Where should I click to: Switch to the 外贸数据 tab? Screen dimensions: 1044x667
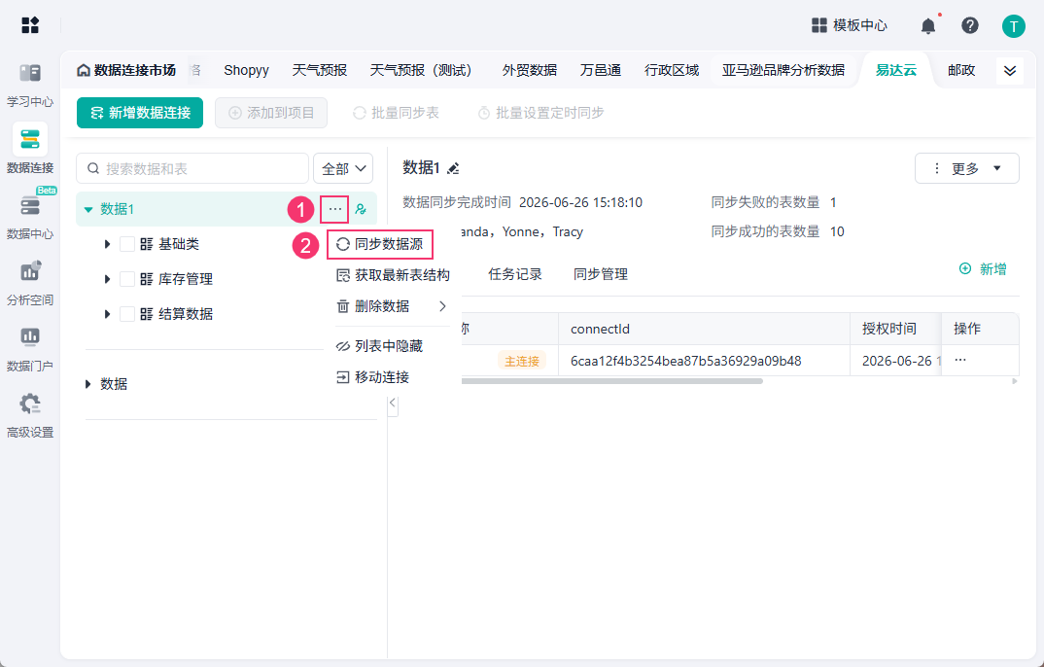(530, 70)
